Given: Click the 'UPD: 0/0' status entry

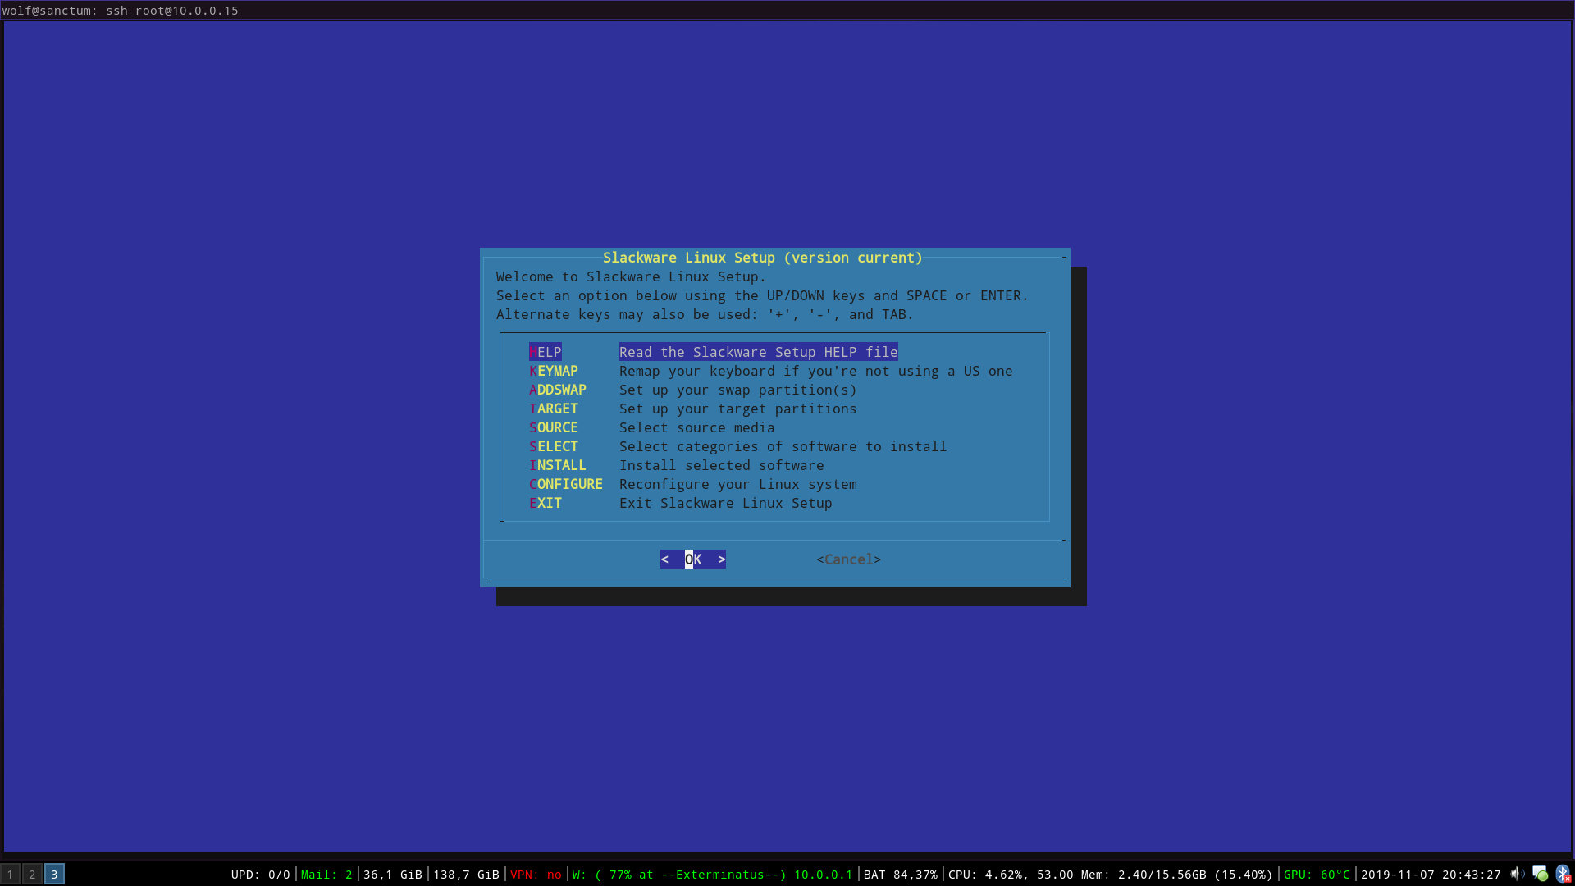Looking at the screenshot, I should click(261, 875).
